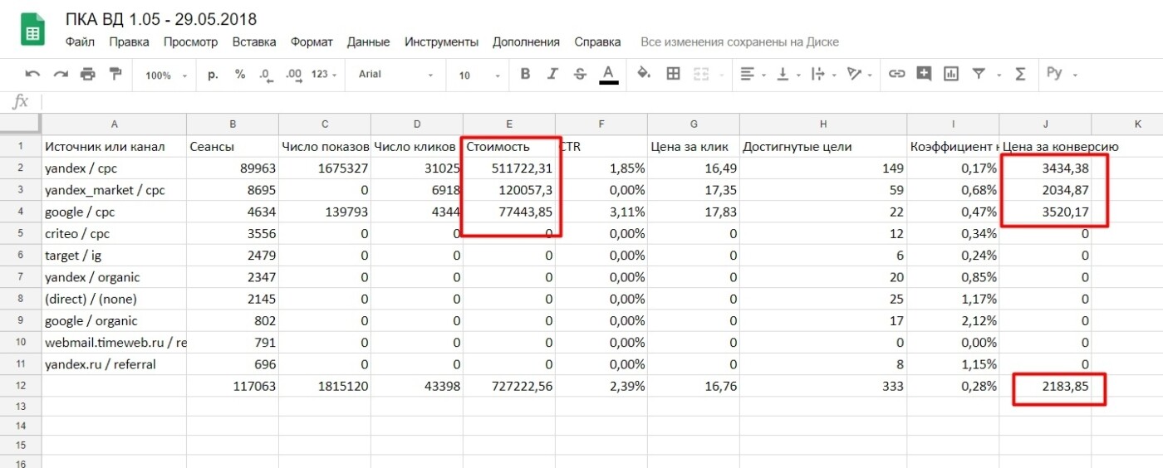
Task: Click the merge cells icon
Action: tap(701, 74)
